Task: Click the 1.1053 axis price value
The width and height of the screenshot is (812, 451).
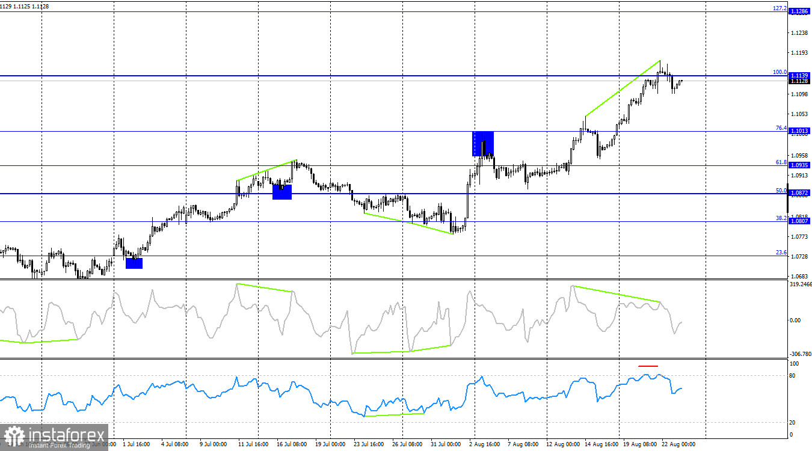Action: pos(801,114)
